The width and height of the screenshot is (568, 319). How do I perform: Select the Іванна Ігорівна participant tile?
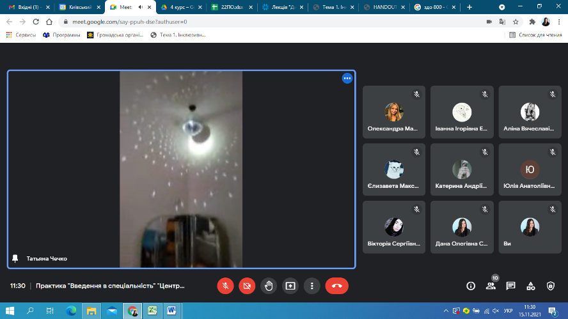(462, 112)
